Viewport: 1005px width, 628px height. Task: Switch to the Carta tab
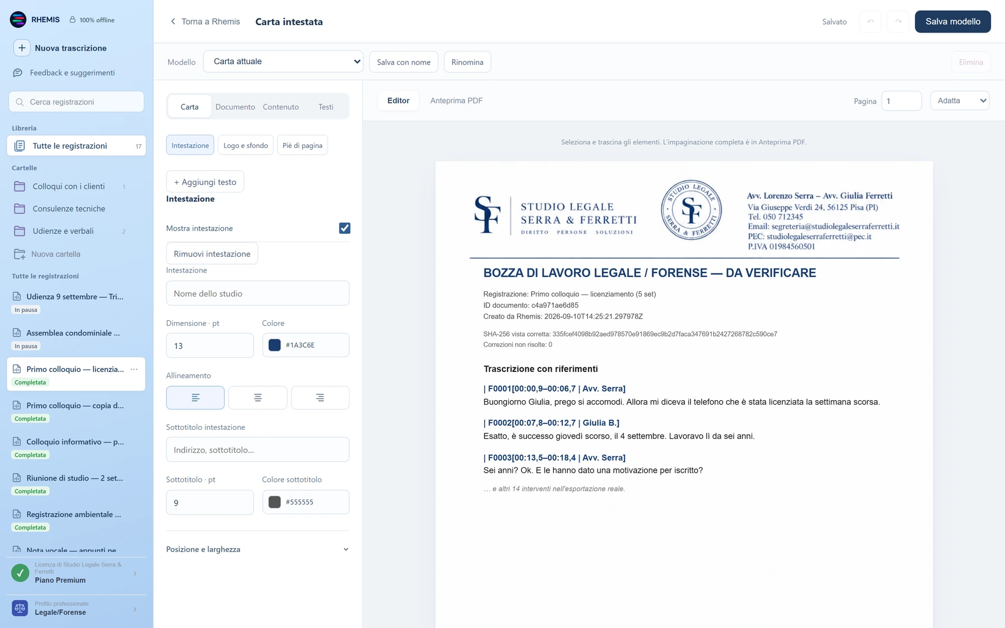189,107
